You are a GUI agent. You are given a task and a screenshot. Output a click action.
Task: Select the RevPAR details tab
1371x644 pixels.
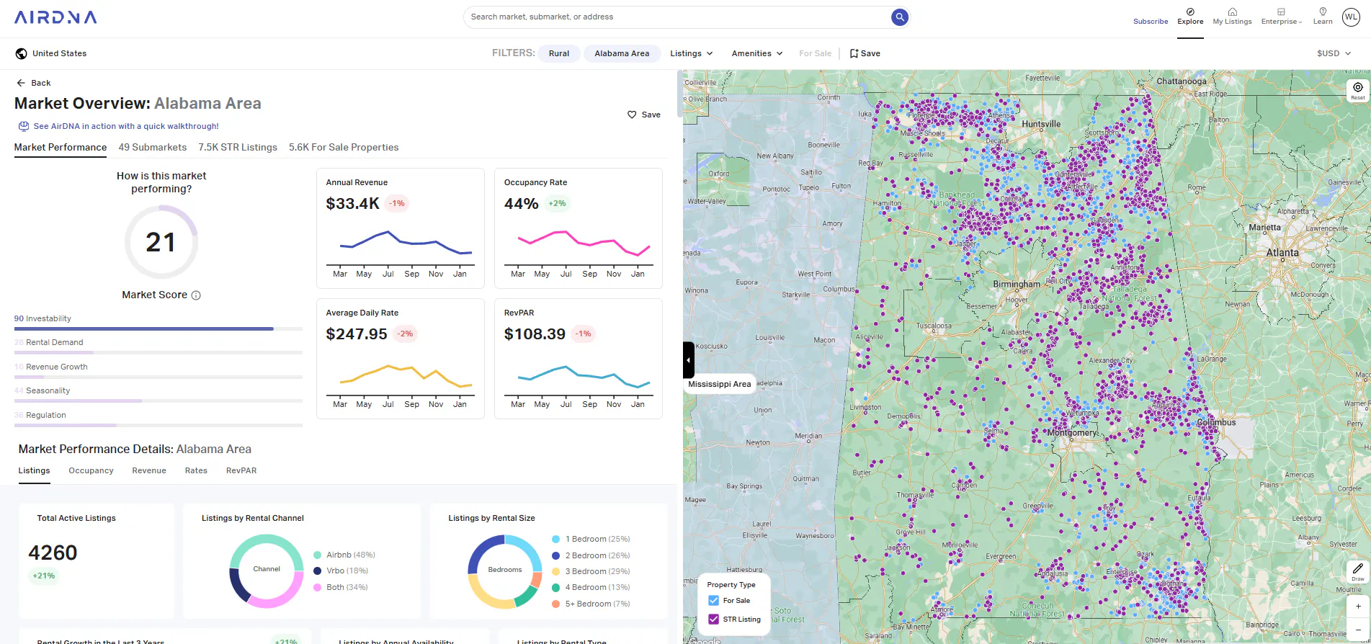click(241, 470)
